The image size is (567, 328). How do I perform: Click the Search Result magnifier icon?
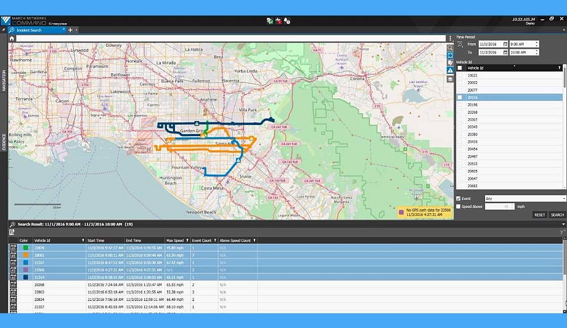[x=13, y=225]
